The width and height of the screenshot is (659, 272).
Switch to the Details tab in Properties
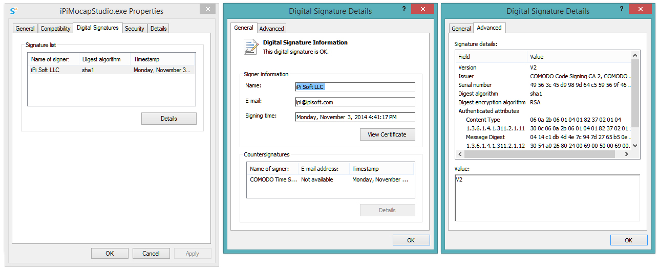(x=158, y=29)
